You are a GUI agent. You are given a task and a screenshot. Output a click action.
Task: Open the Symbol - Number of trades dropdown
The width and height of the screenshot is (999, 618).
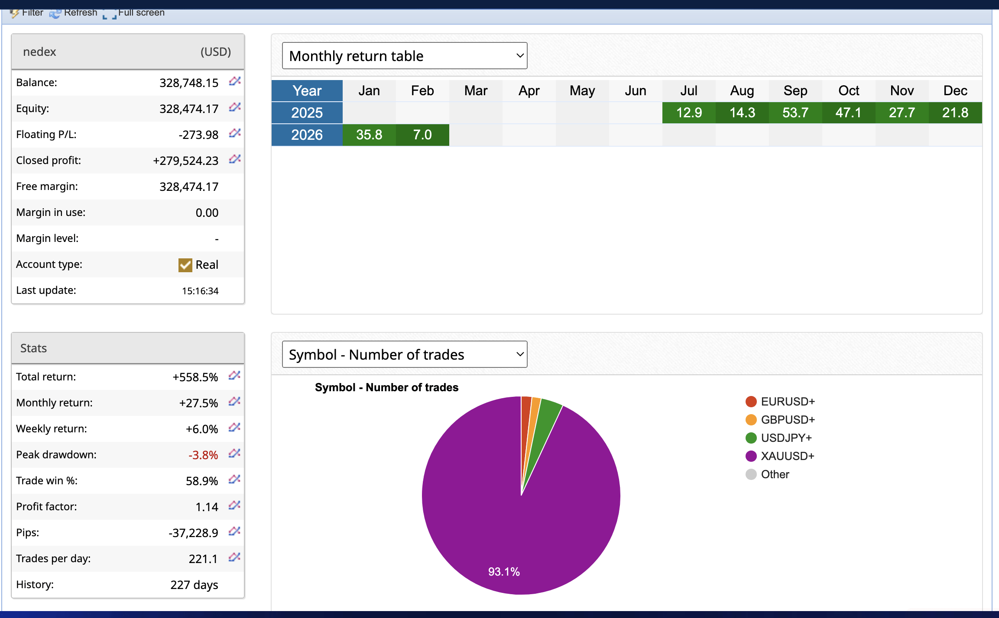tap(404, 354)
